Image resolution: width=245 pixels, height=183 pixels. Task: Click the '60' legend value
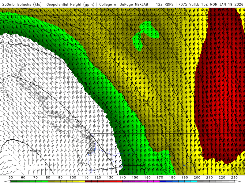coord(23,178)
